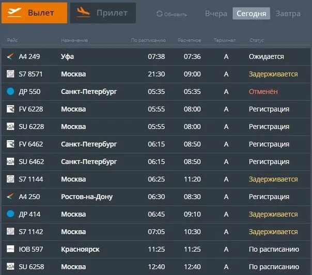
Task: Select the Вчера day filter
Action: point(216,13)
